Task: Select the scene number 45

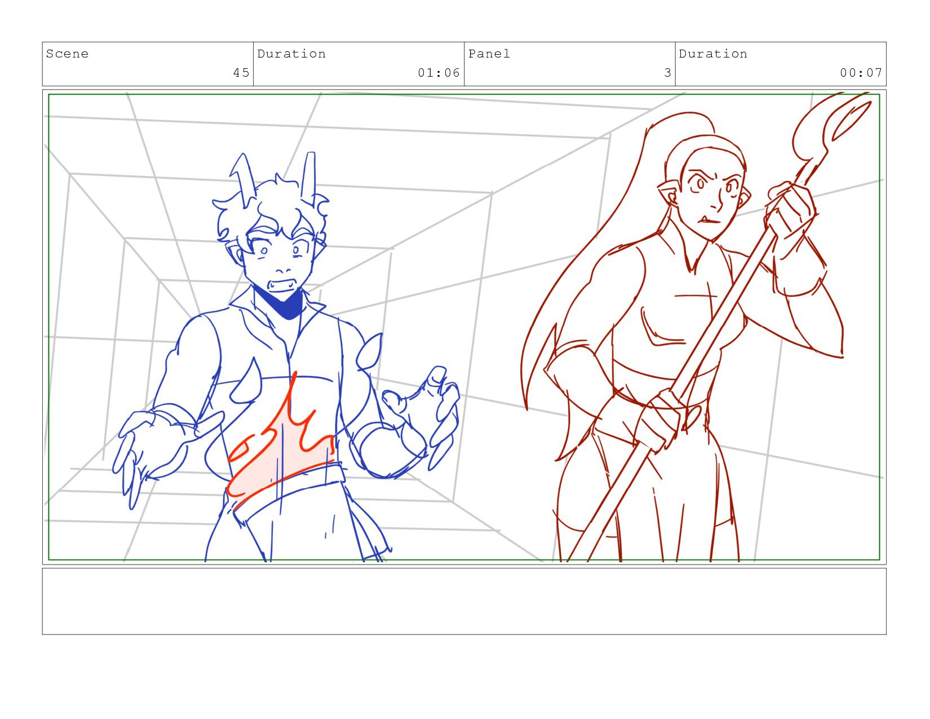Action: (241, 73)
